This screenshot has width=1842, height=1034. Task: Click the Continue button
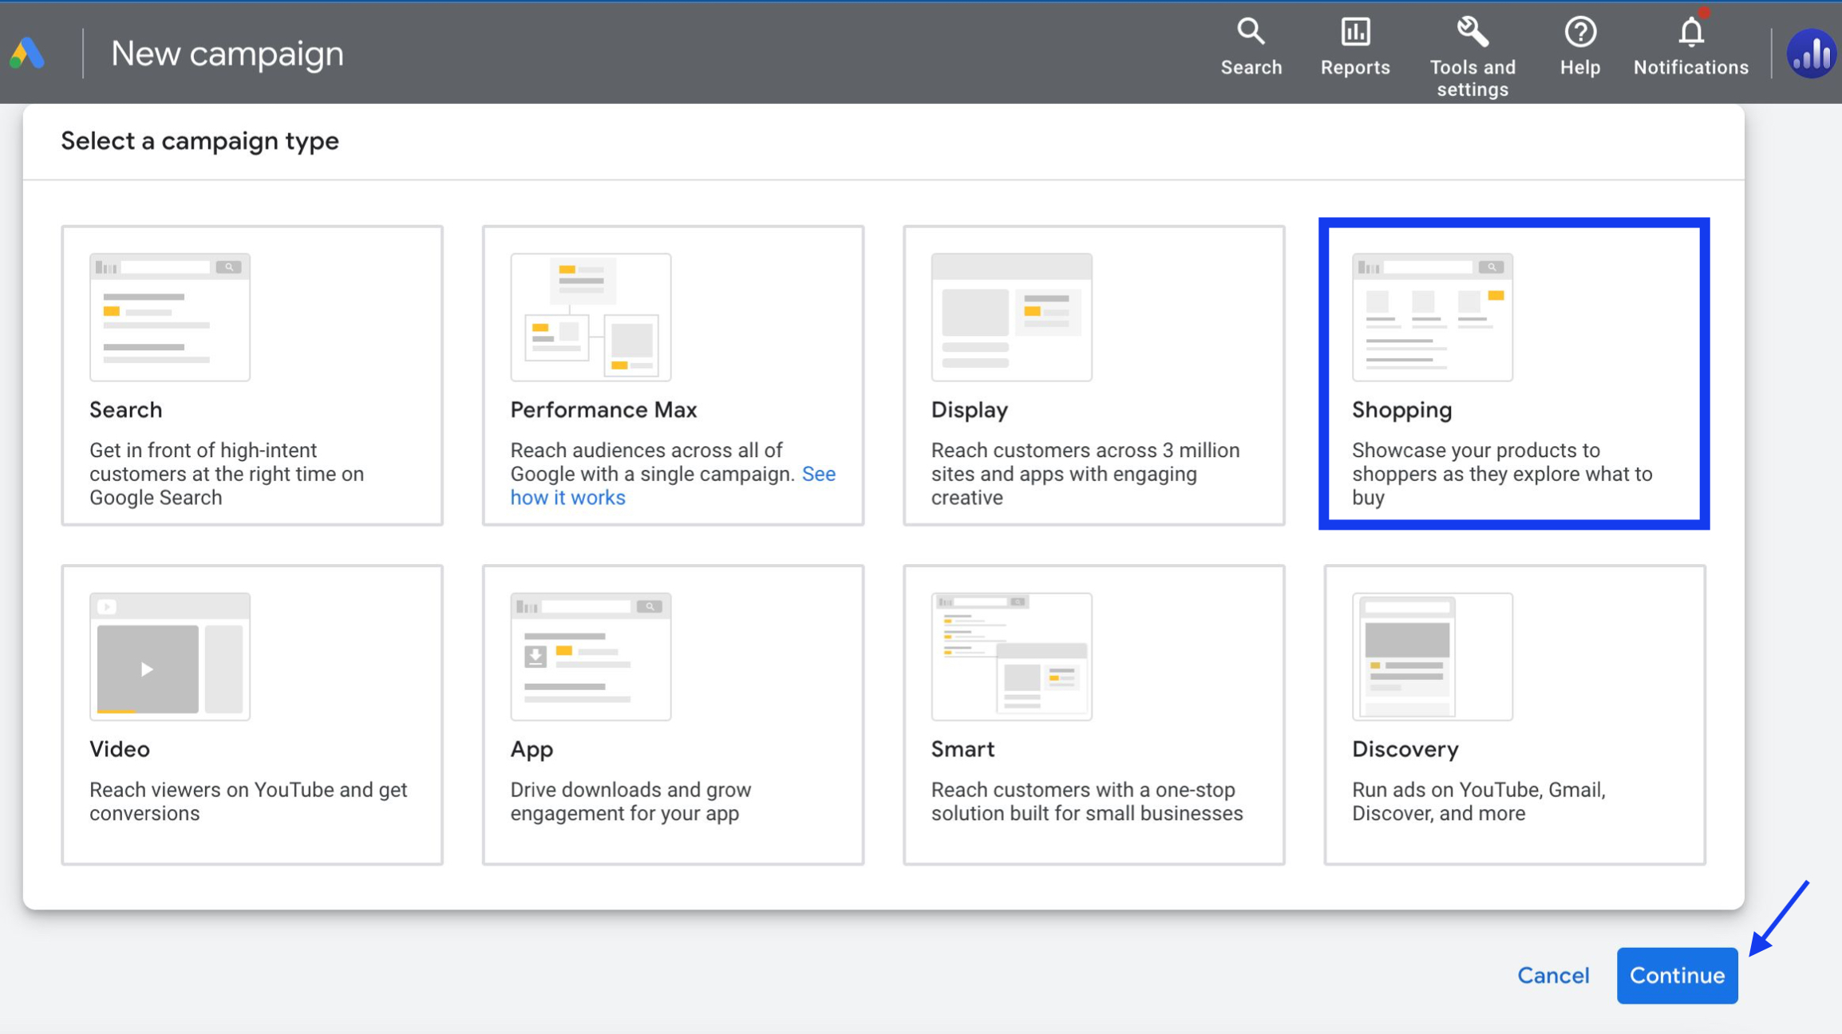(1677, 975)
